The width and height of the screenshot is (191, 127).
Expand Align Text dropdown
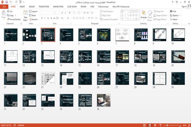(x=105, y=15)
